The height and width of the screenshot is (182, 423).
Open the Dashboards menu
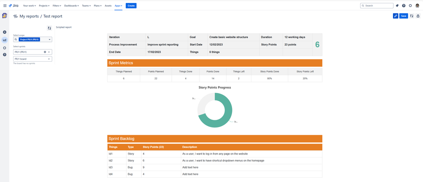tap(71, 5)
